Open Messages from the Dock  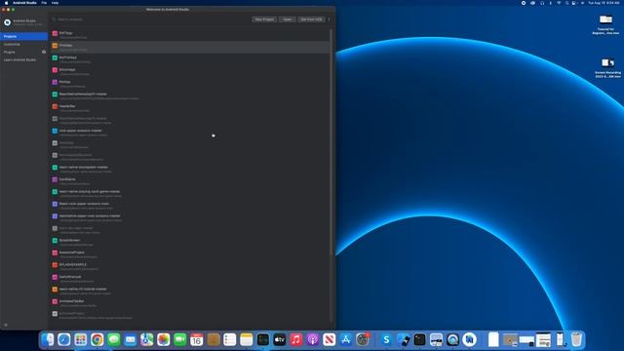tap(114, 340)
